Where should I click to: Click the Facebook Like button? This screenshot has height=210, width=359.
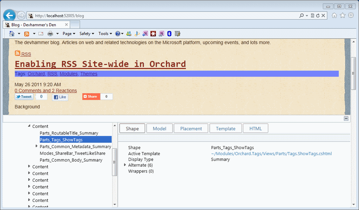click(60, 97)
